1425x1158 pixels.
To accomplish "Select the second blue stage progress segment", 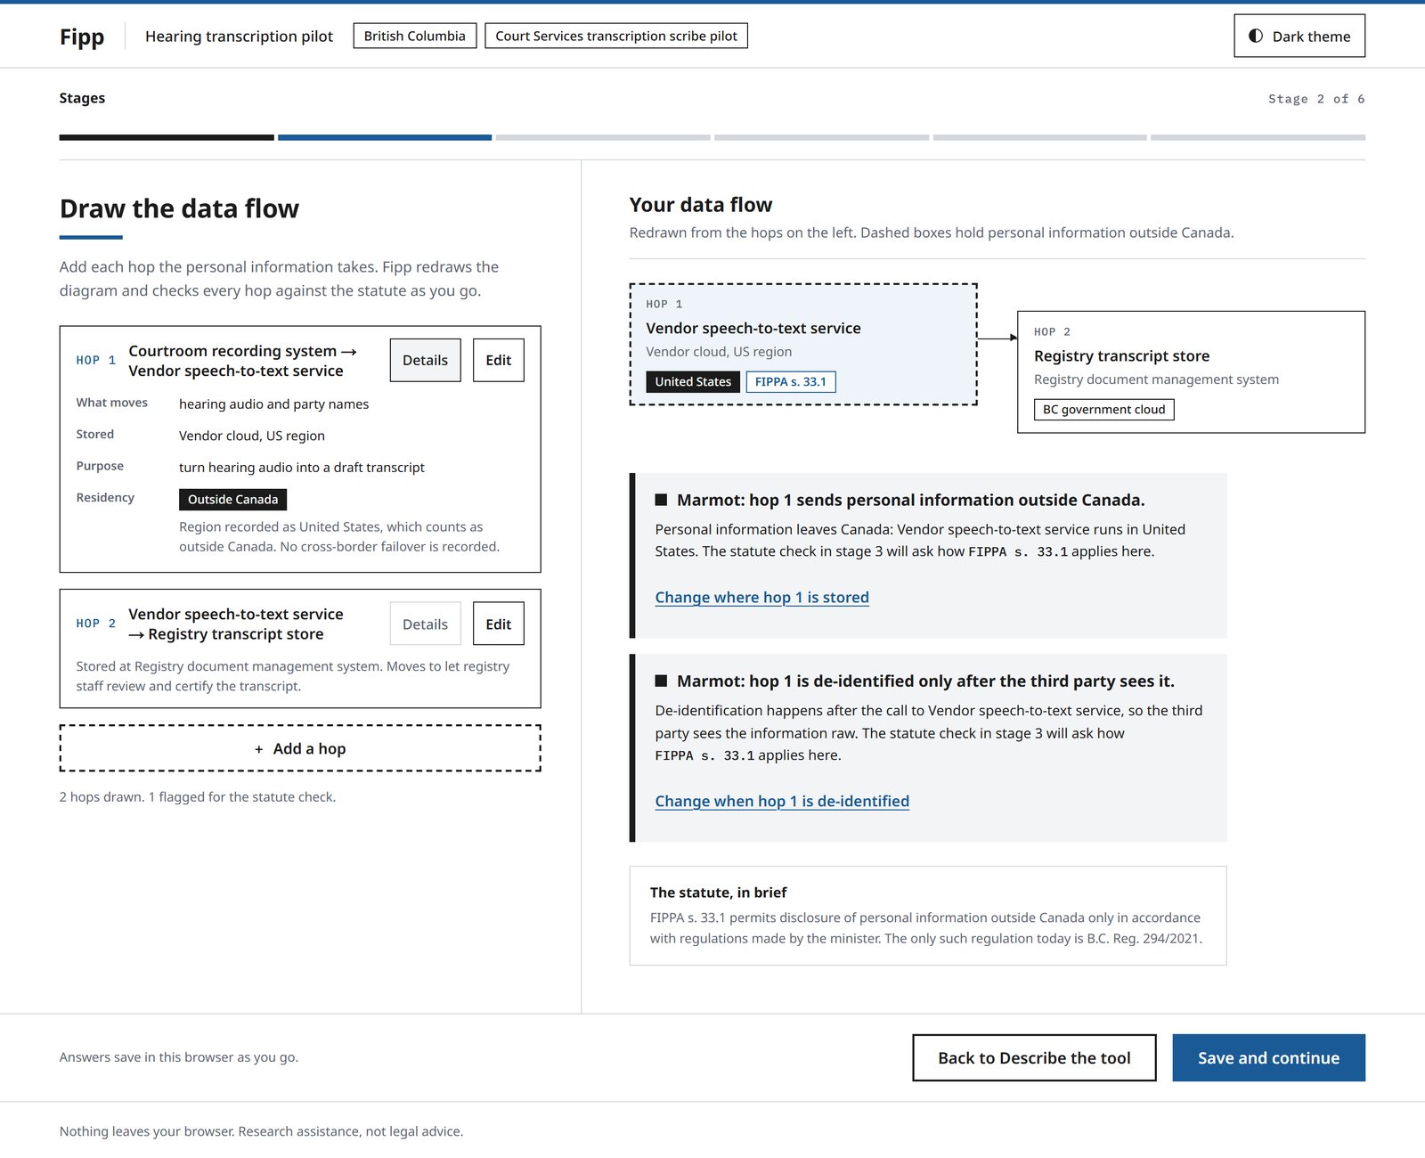I will click(x=385, y=137).
